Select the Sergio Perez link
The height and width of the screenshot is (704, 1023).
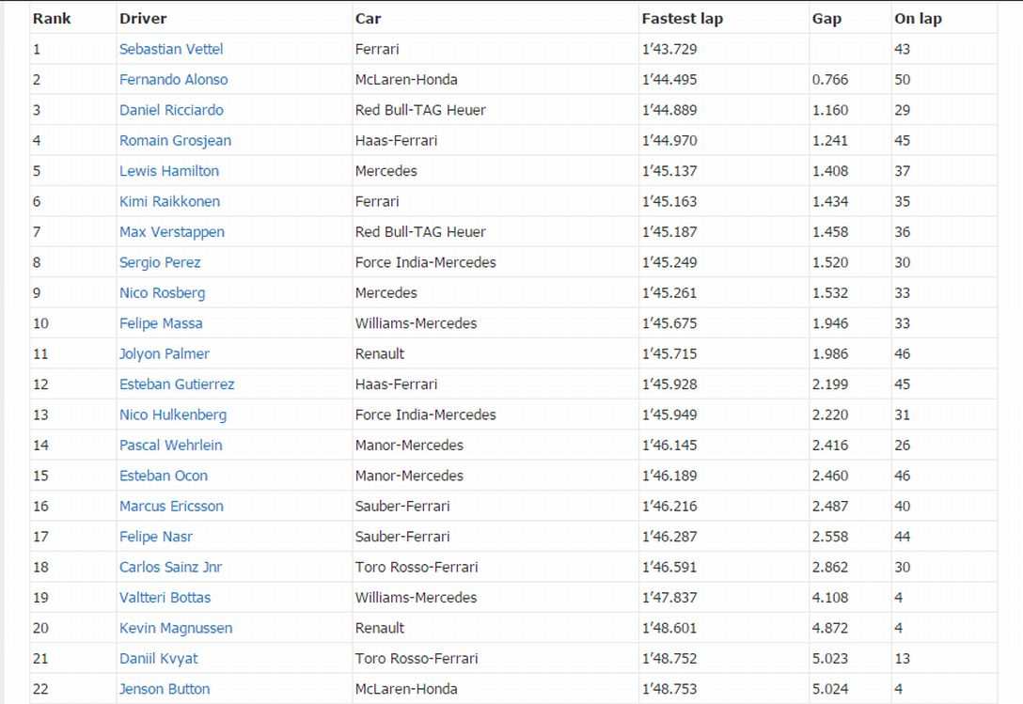coord(160,262)
